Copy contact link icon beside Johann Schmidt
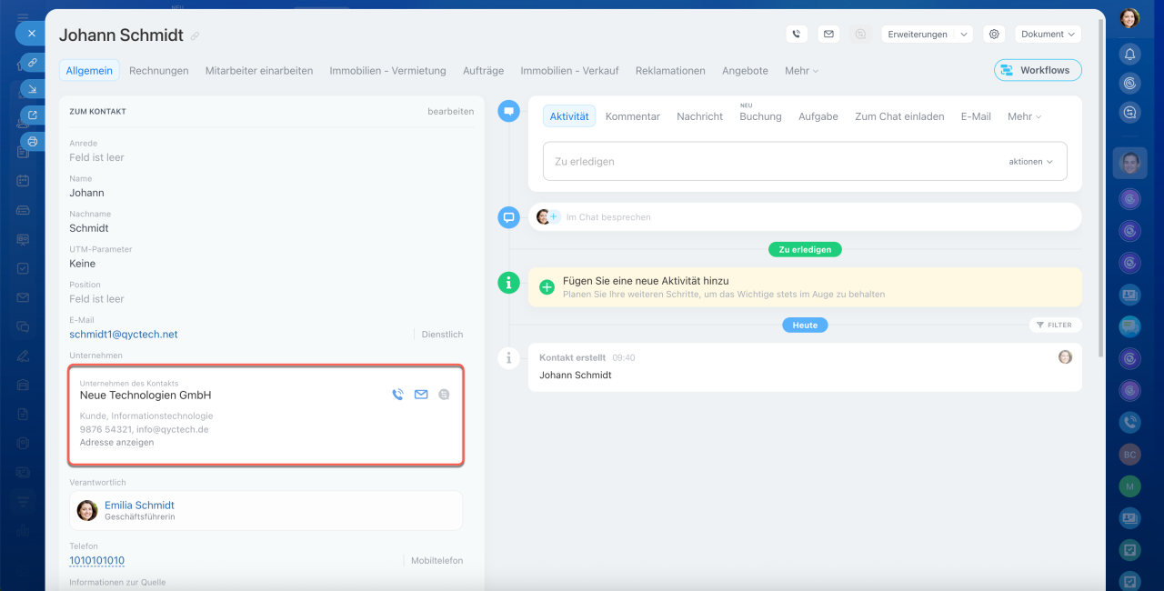The width and height of the screenshot is (1164, 591). coord(195,36)
